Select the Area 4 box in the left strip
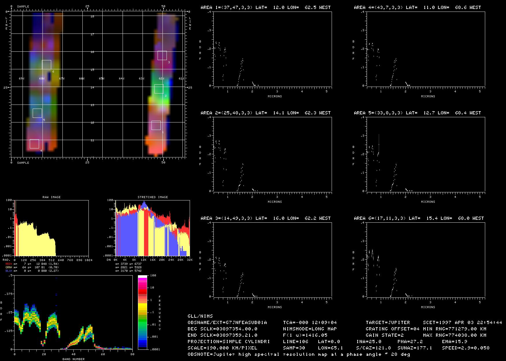The image size is (506, 361). [x=34, y=144]
